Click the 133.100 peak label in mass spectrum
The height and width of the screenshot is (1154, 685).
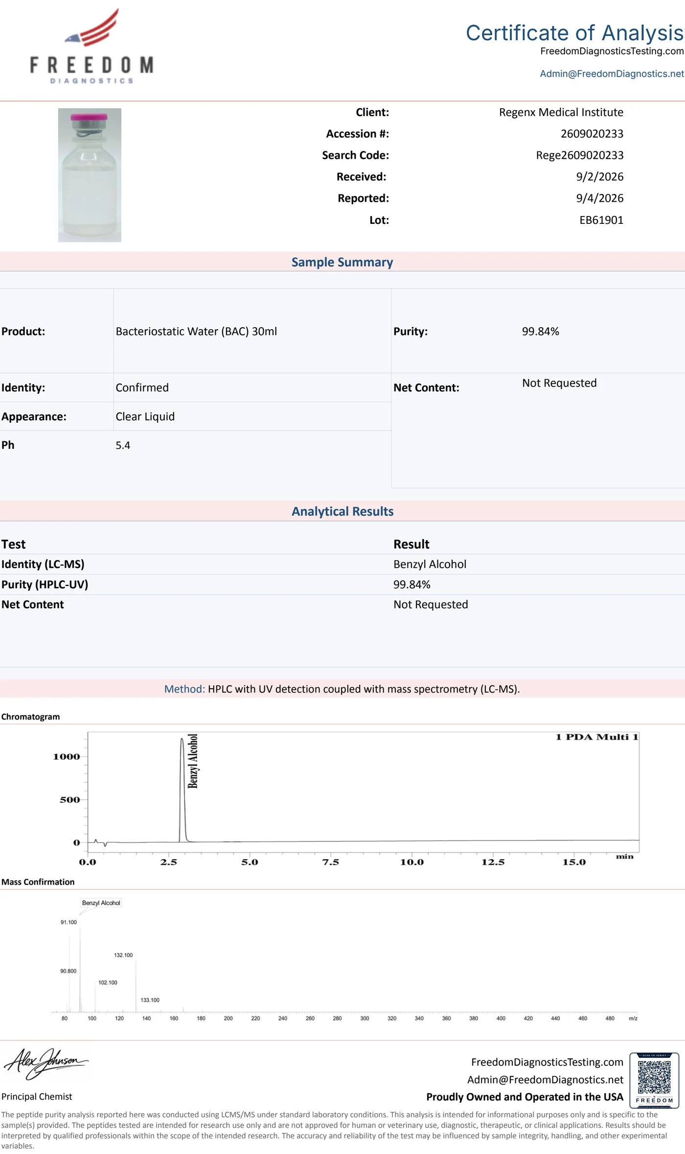(150, 1000)
